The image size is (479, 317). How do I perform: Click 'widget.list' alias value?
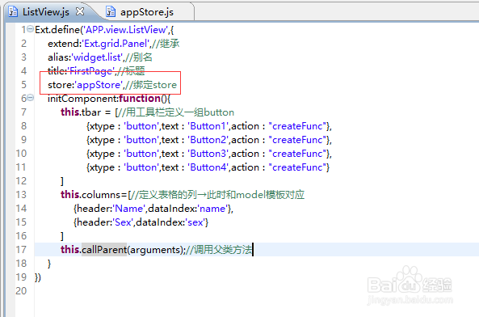[x=97, y=57]
